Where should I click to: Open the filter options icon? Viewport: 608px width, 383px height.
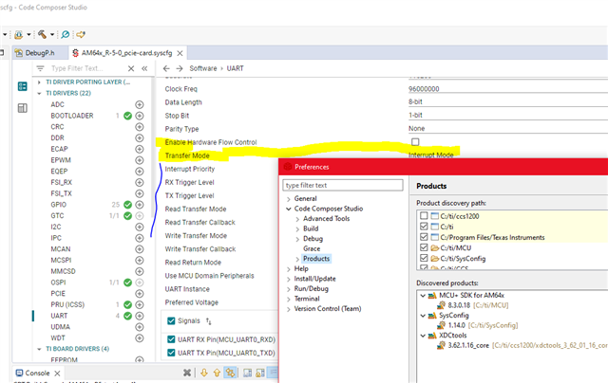[x=40, y=68]
